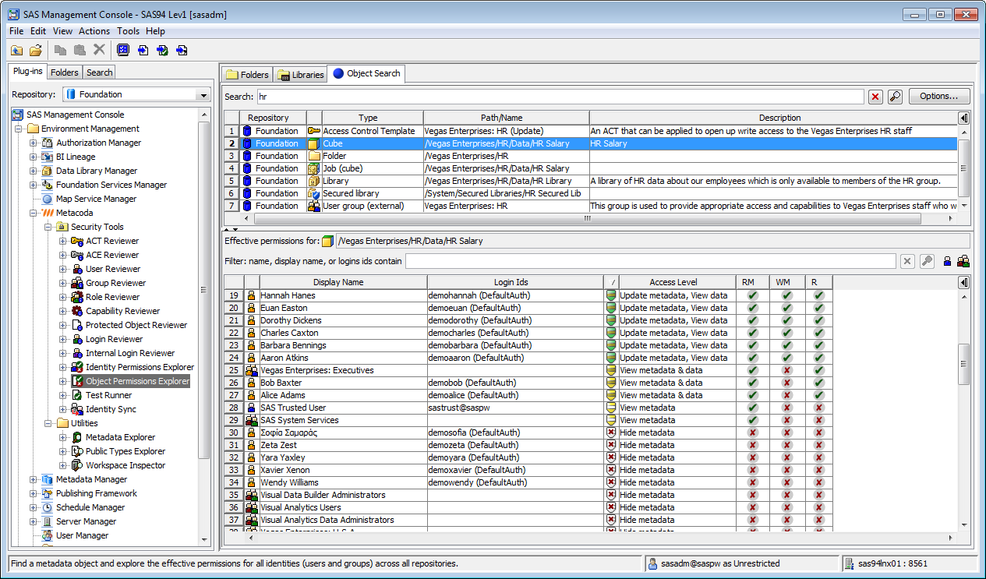Open Identity Permissions Explorer

click(140, 367)
